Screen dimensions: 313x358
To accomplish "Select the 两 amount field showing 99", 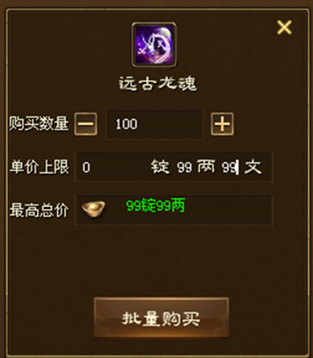I will click(x=184, y=167).
